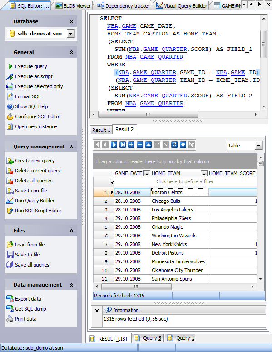Viewport: 272px width, 352px height.
Task: Click Execute selected only icon
Action: (10, 86)
